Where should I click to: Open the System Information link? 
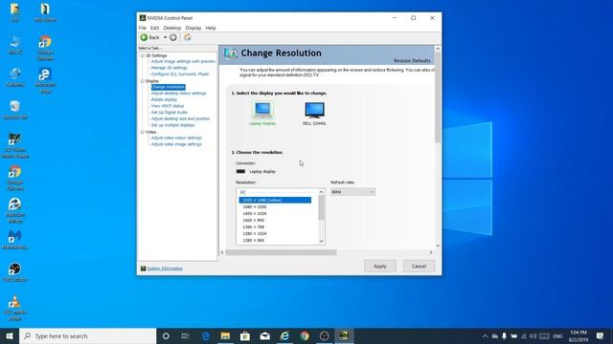(x=165, y=269)
